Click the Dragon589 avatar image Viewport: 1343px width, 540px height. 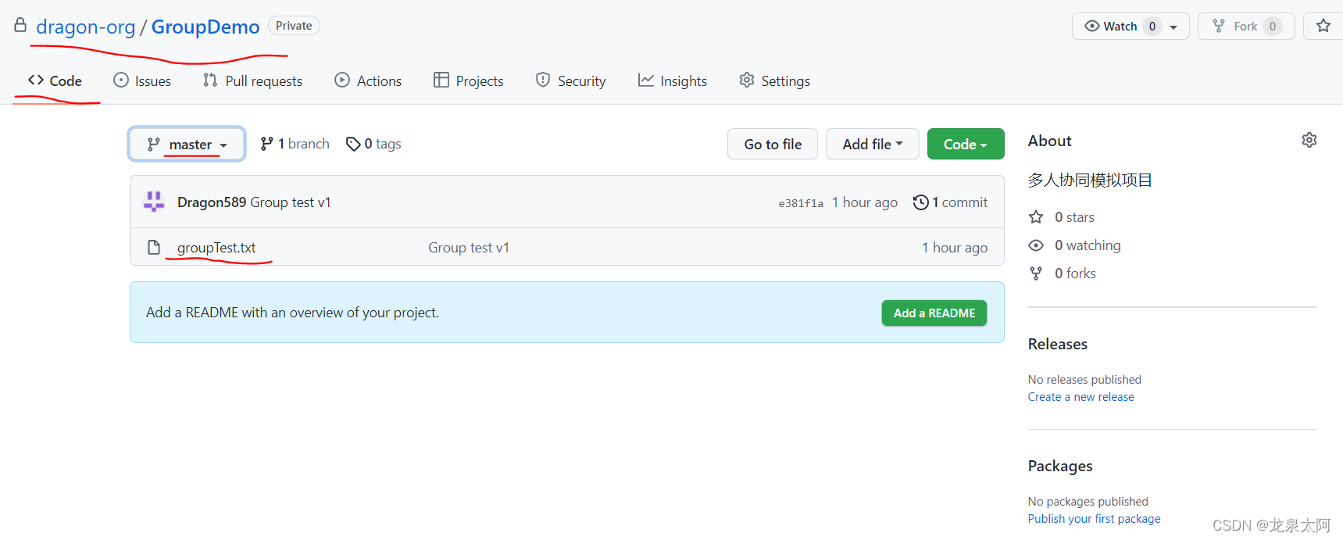click(154, 202)
